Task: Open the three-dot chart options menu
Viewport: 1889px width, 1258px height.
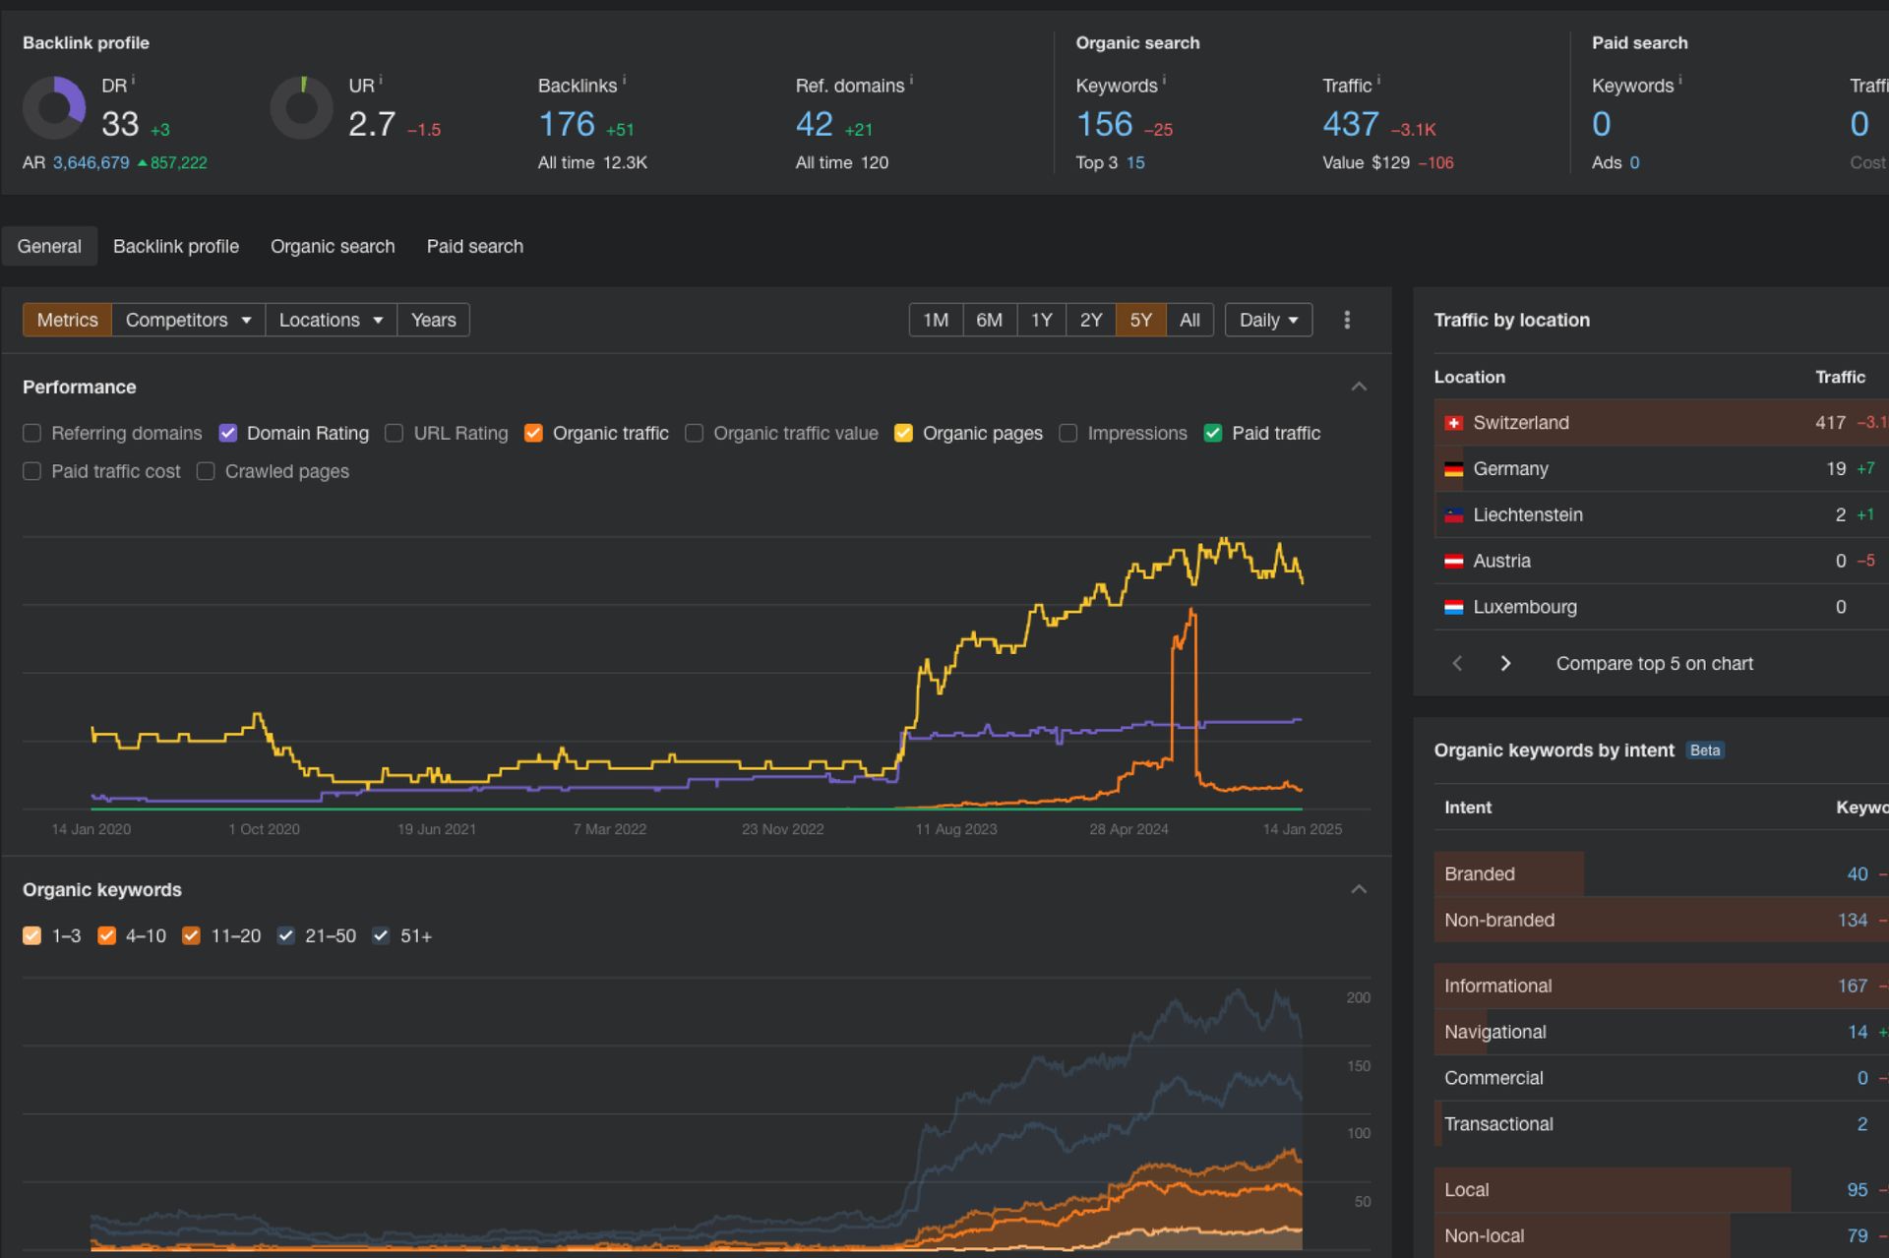Action: [1347, 320]
